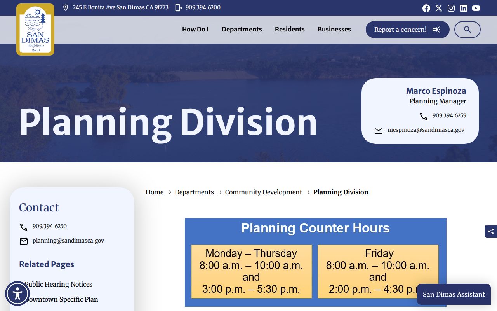Open the X (Twitter) social icon
The width and height of the screenshot is (497, 311).
click(439, 8)
